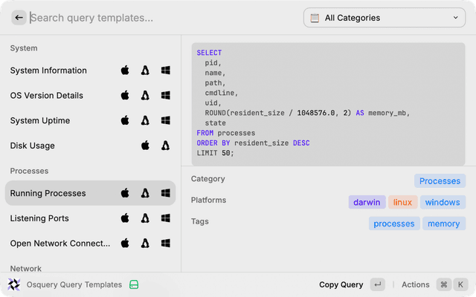The height and width of the screenshot is (297, 476).
Task: Click the darwin platform tag
Action: [367, 202]
